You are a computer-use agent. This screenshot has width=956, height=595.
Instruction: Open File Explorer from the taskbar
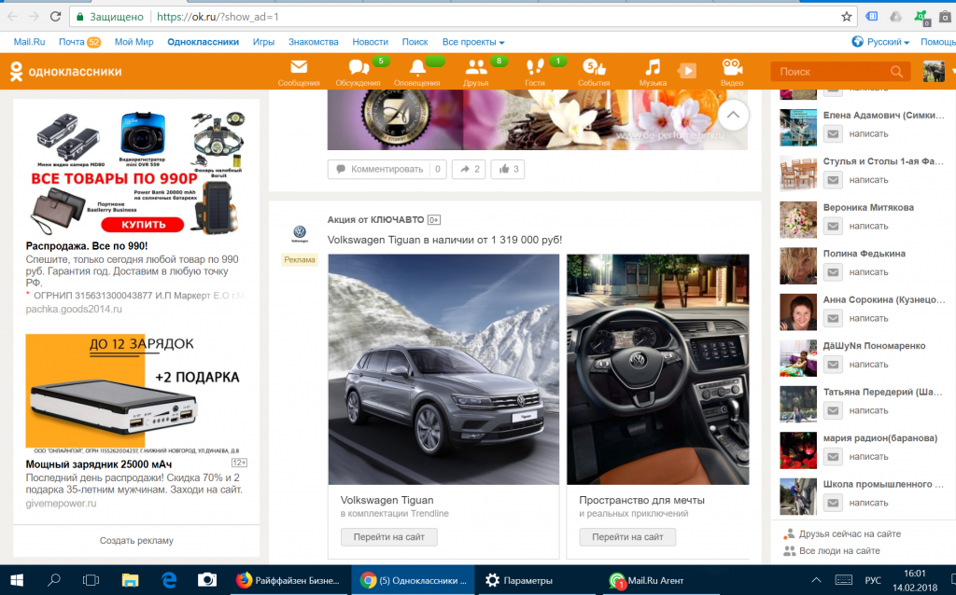pos(130,580)
